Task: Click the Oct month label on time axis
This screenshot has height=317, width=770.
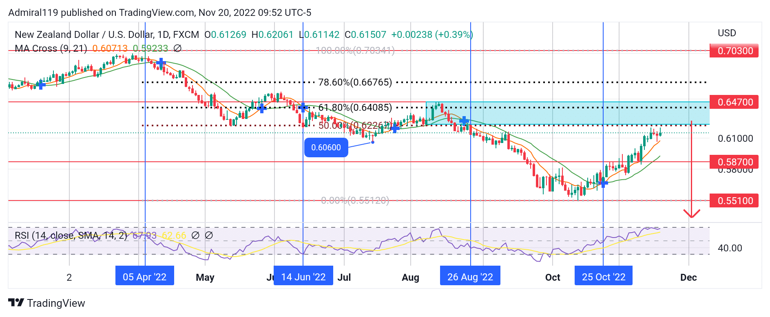Action: point(553,277)
